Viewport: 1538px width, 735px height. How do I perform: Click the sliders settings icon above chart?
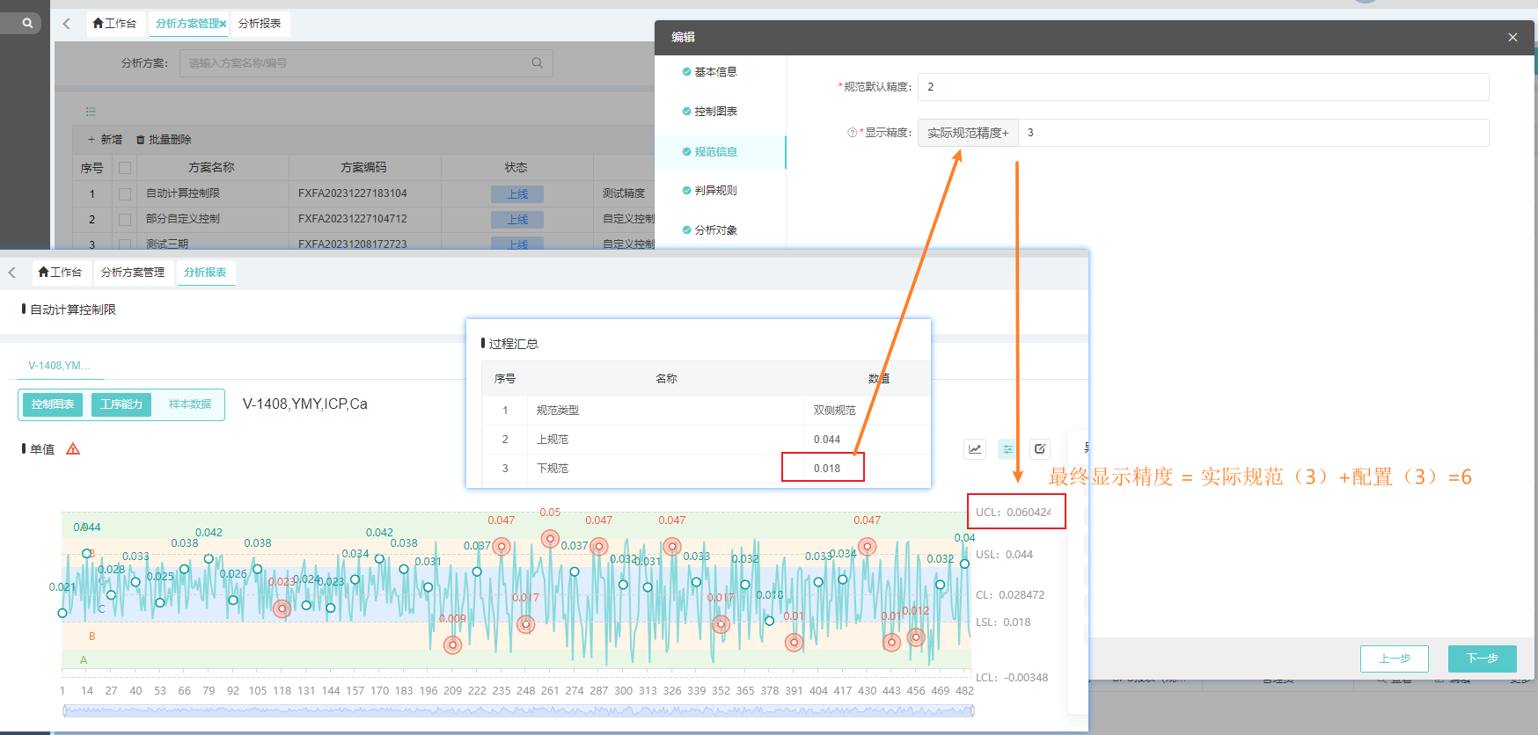[1007, 449]
